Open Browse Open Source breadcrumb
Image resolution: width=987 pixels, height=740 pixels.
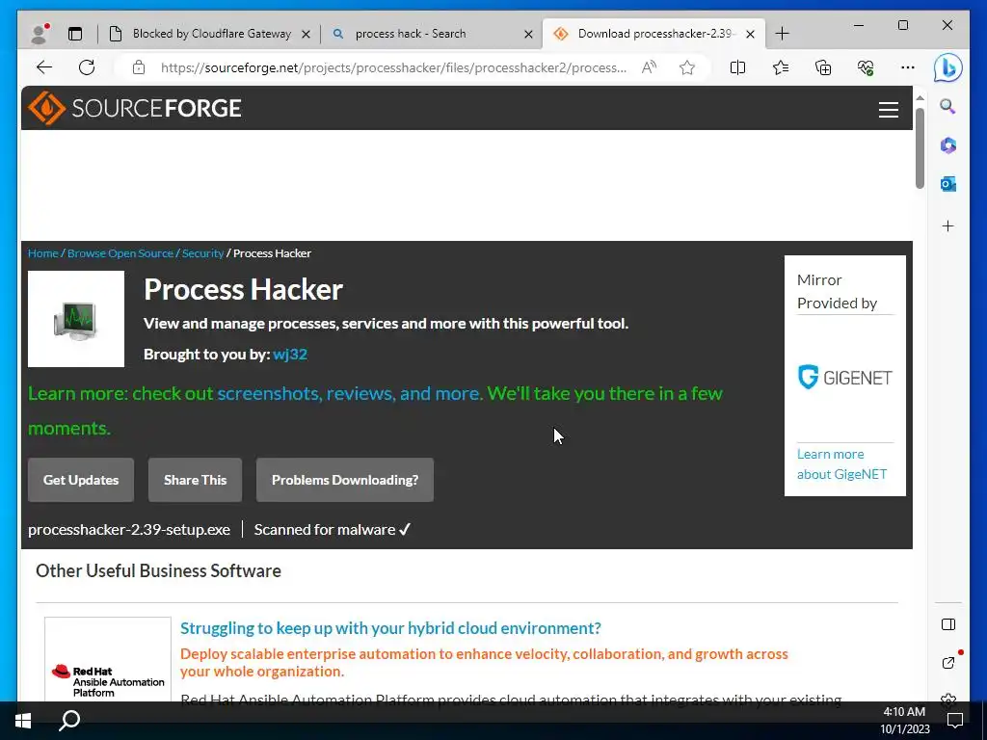coord(120,253)
